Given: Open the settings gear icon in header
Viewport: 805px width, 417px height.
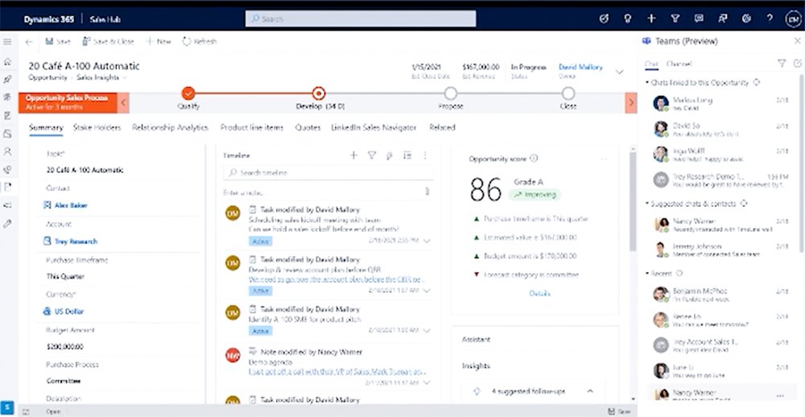Looking at the screenshot, I should pyautogui.click(x=746, y=19).
